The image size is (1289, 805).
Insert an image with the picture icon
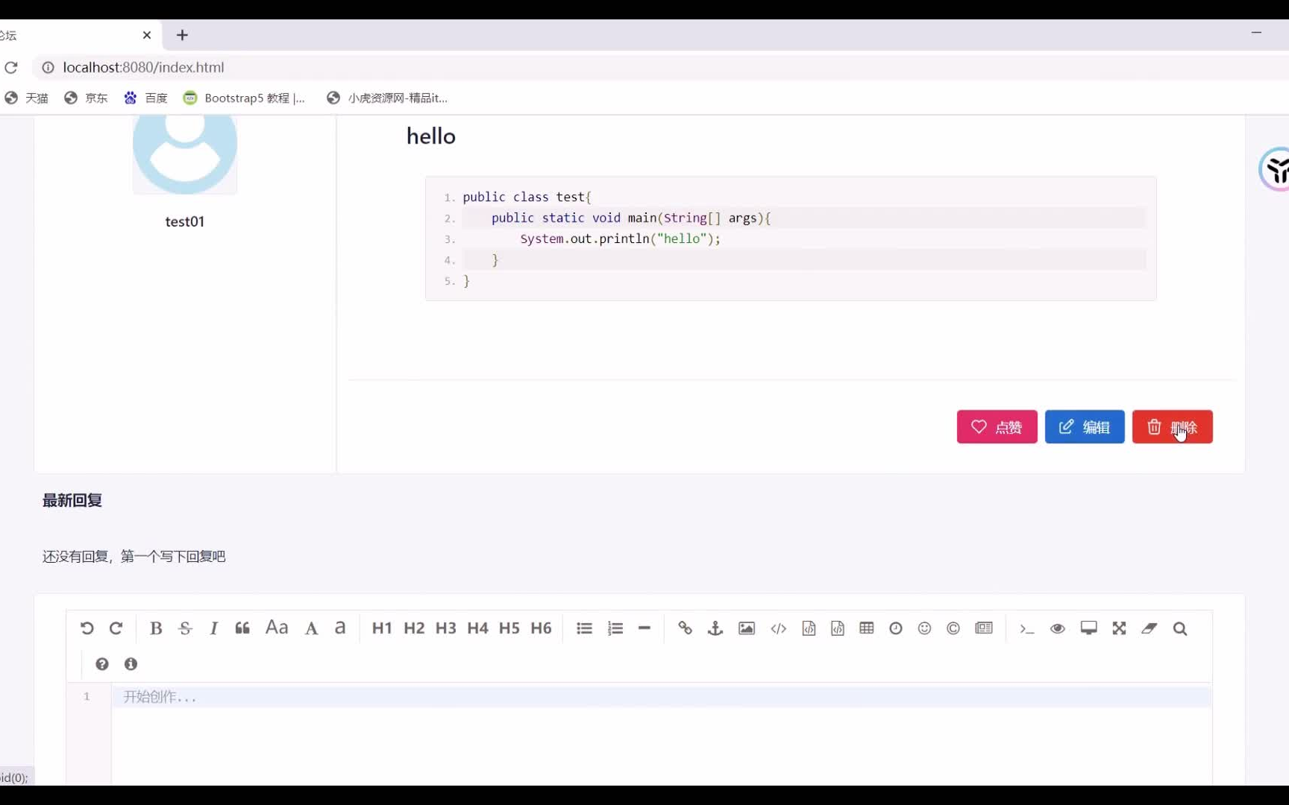[x=747, y=628]
